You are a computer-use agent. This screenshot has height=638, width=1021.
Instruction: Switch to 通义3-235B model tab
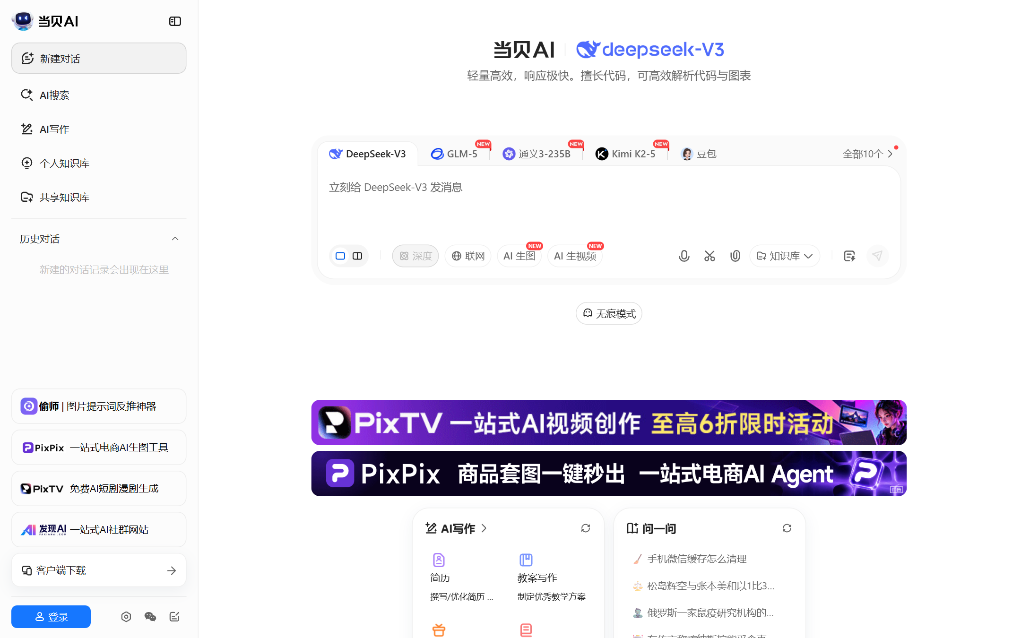point(536,154)
